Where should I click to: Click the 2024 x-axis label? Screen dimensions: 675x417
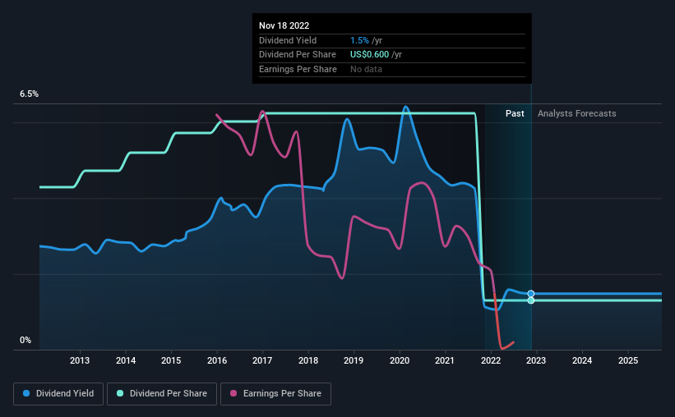[582, 360]
